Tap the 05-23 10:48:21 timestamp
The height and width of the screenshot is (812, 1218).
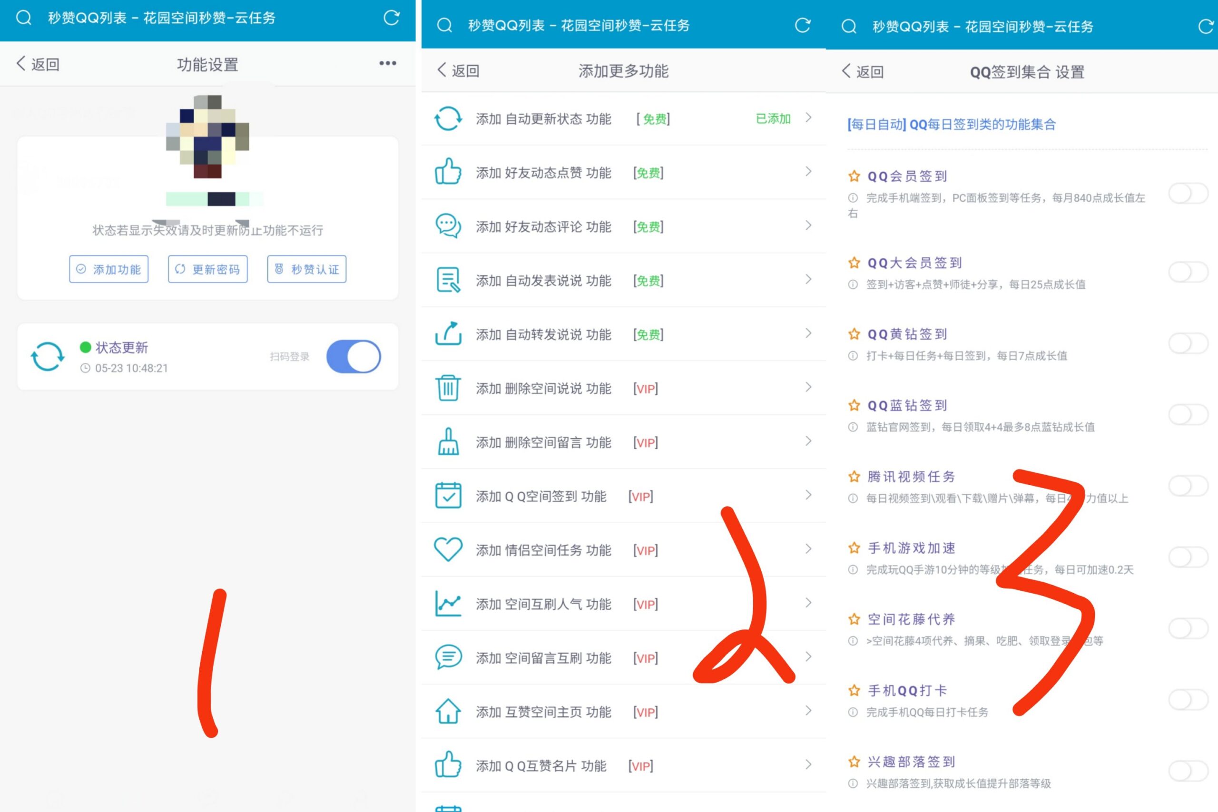pyautogui.click(x=131, y=368)
